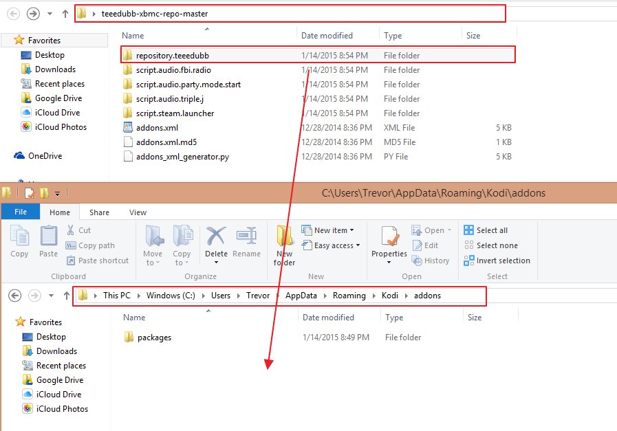
Task: Open the Delete options arrow
Action: click(x=216, y=263)
